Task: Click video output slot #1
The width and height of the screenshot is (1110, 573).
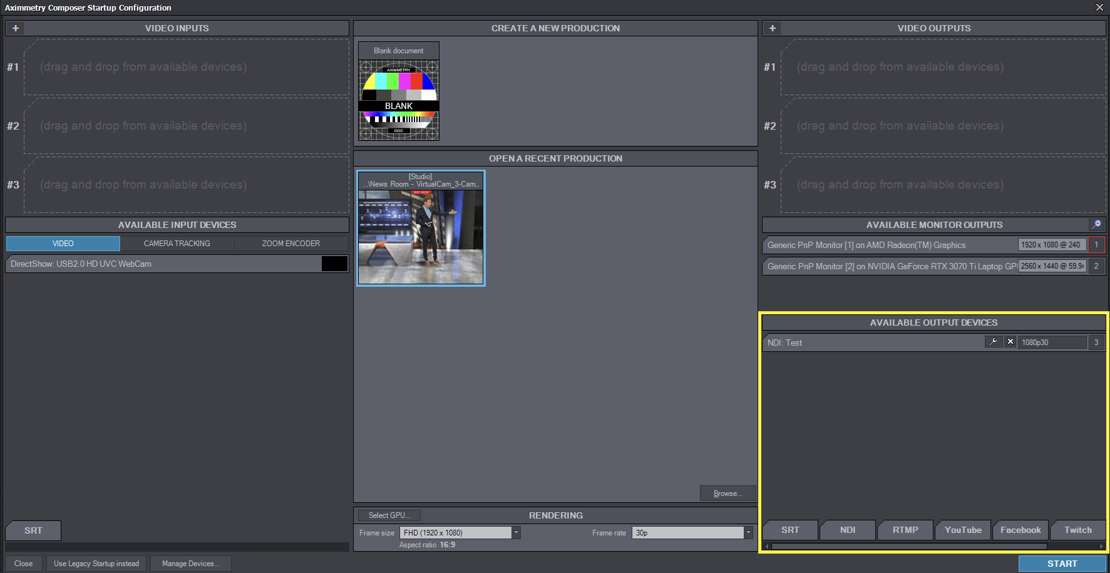Action: pyautogui.click(x=943, y=67)
